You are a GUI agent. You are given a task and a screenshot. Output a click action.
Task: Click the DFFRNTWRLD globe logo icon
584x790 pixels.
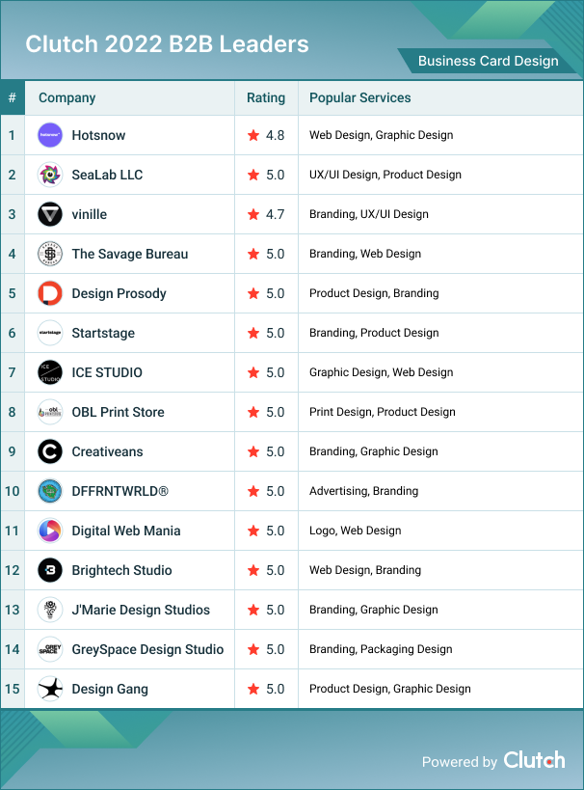[x=50, y=491]
